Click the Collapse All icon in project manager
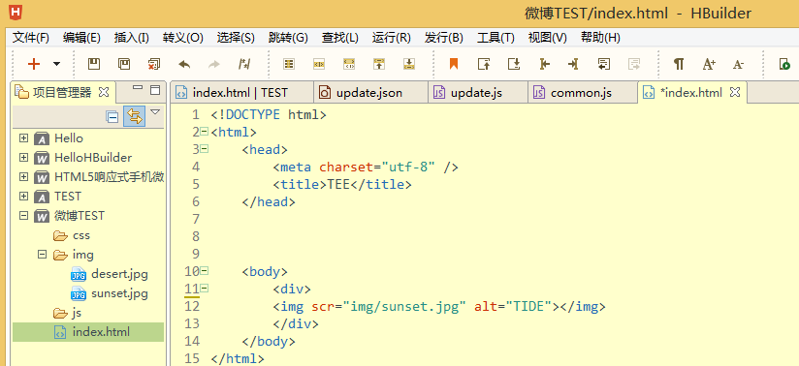Image resolution: width=799 pixels, height=366 pixels. point(112,116)
